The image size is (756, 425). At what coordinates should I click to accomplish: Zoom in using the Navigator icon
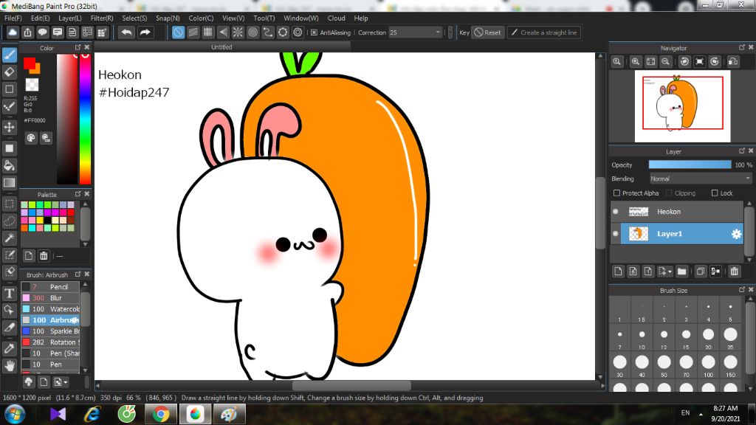click(636, 62)
